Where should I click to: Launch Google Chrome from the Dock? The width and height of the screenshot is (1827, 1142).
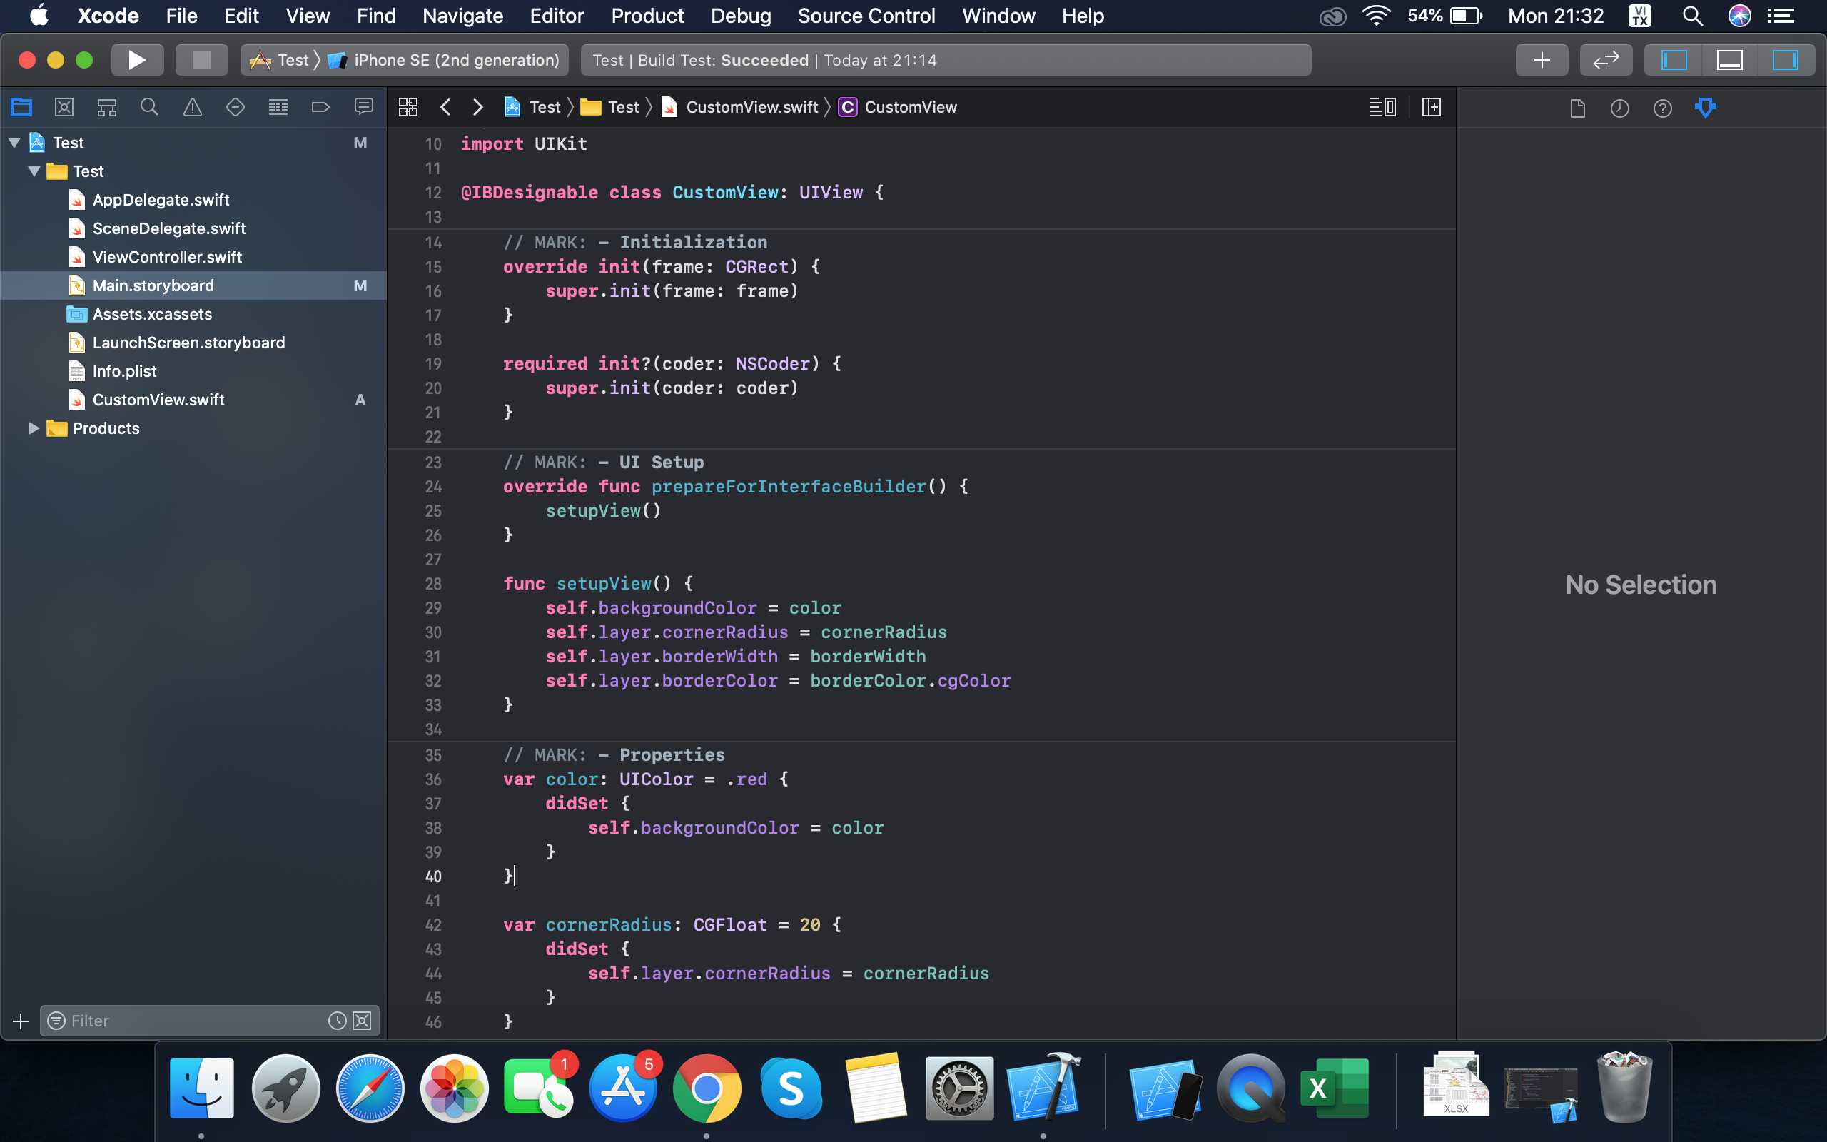point(706,1088)
